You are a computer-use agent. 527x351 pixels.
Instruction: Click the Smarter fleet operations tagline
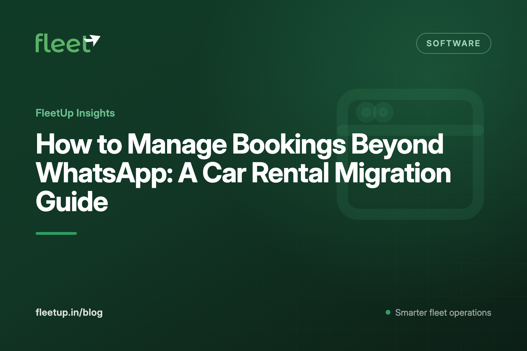438,313
